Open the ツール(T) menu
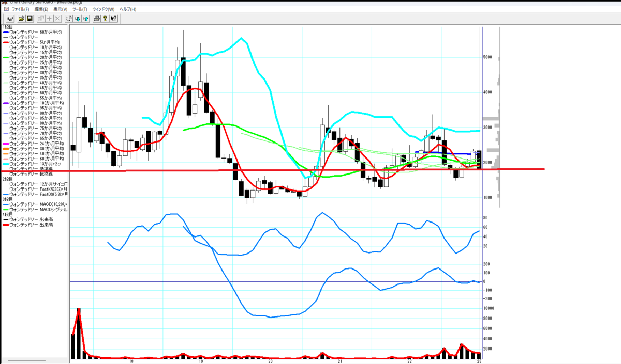 click(80, 9)
